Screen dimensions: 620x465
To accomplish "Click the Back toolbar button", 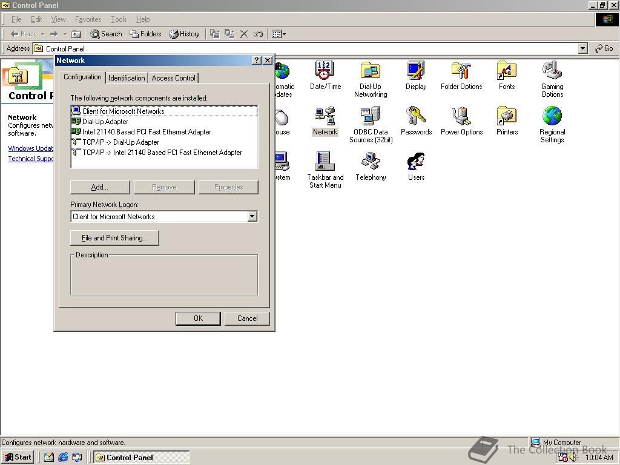I will click(23, 34).
